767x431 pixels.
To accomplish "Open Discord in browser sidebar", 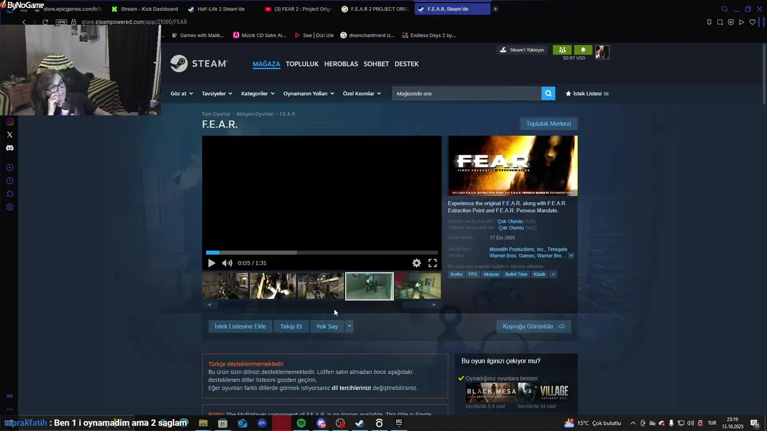I will pyautogui.click(x=10, y=148).
